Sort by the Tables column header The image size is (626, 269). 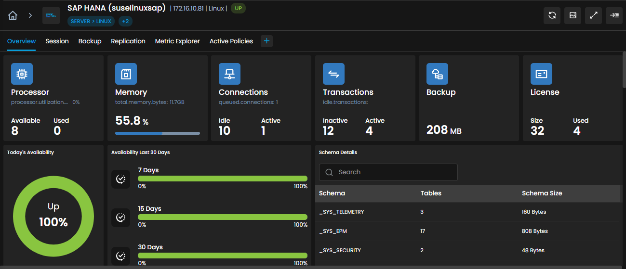coord(431,193)
